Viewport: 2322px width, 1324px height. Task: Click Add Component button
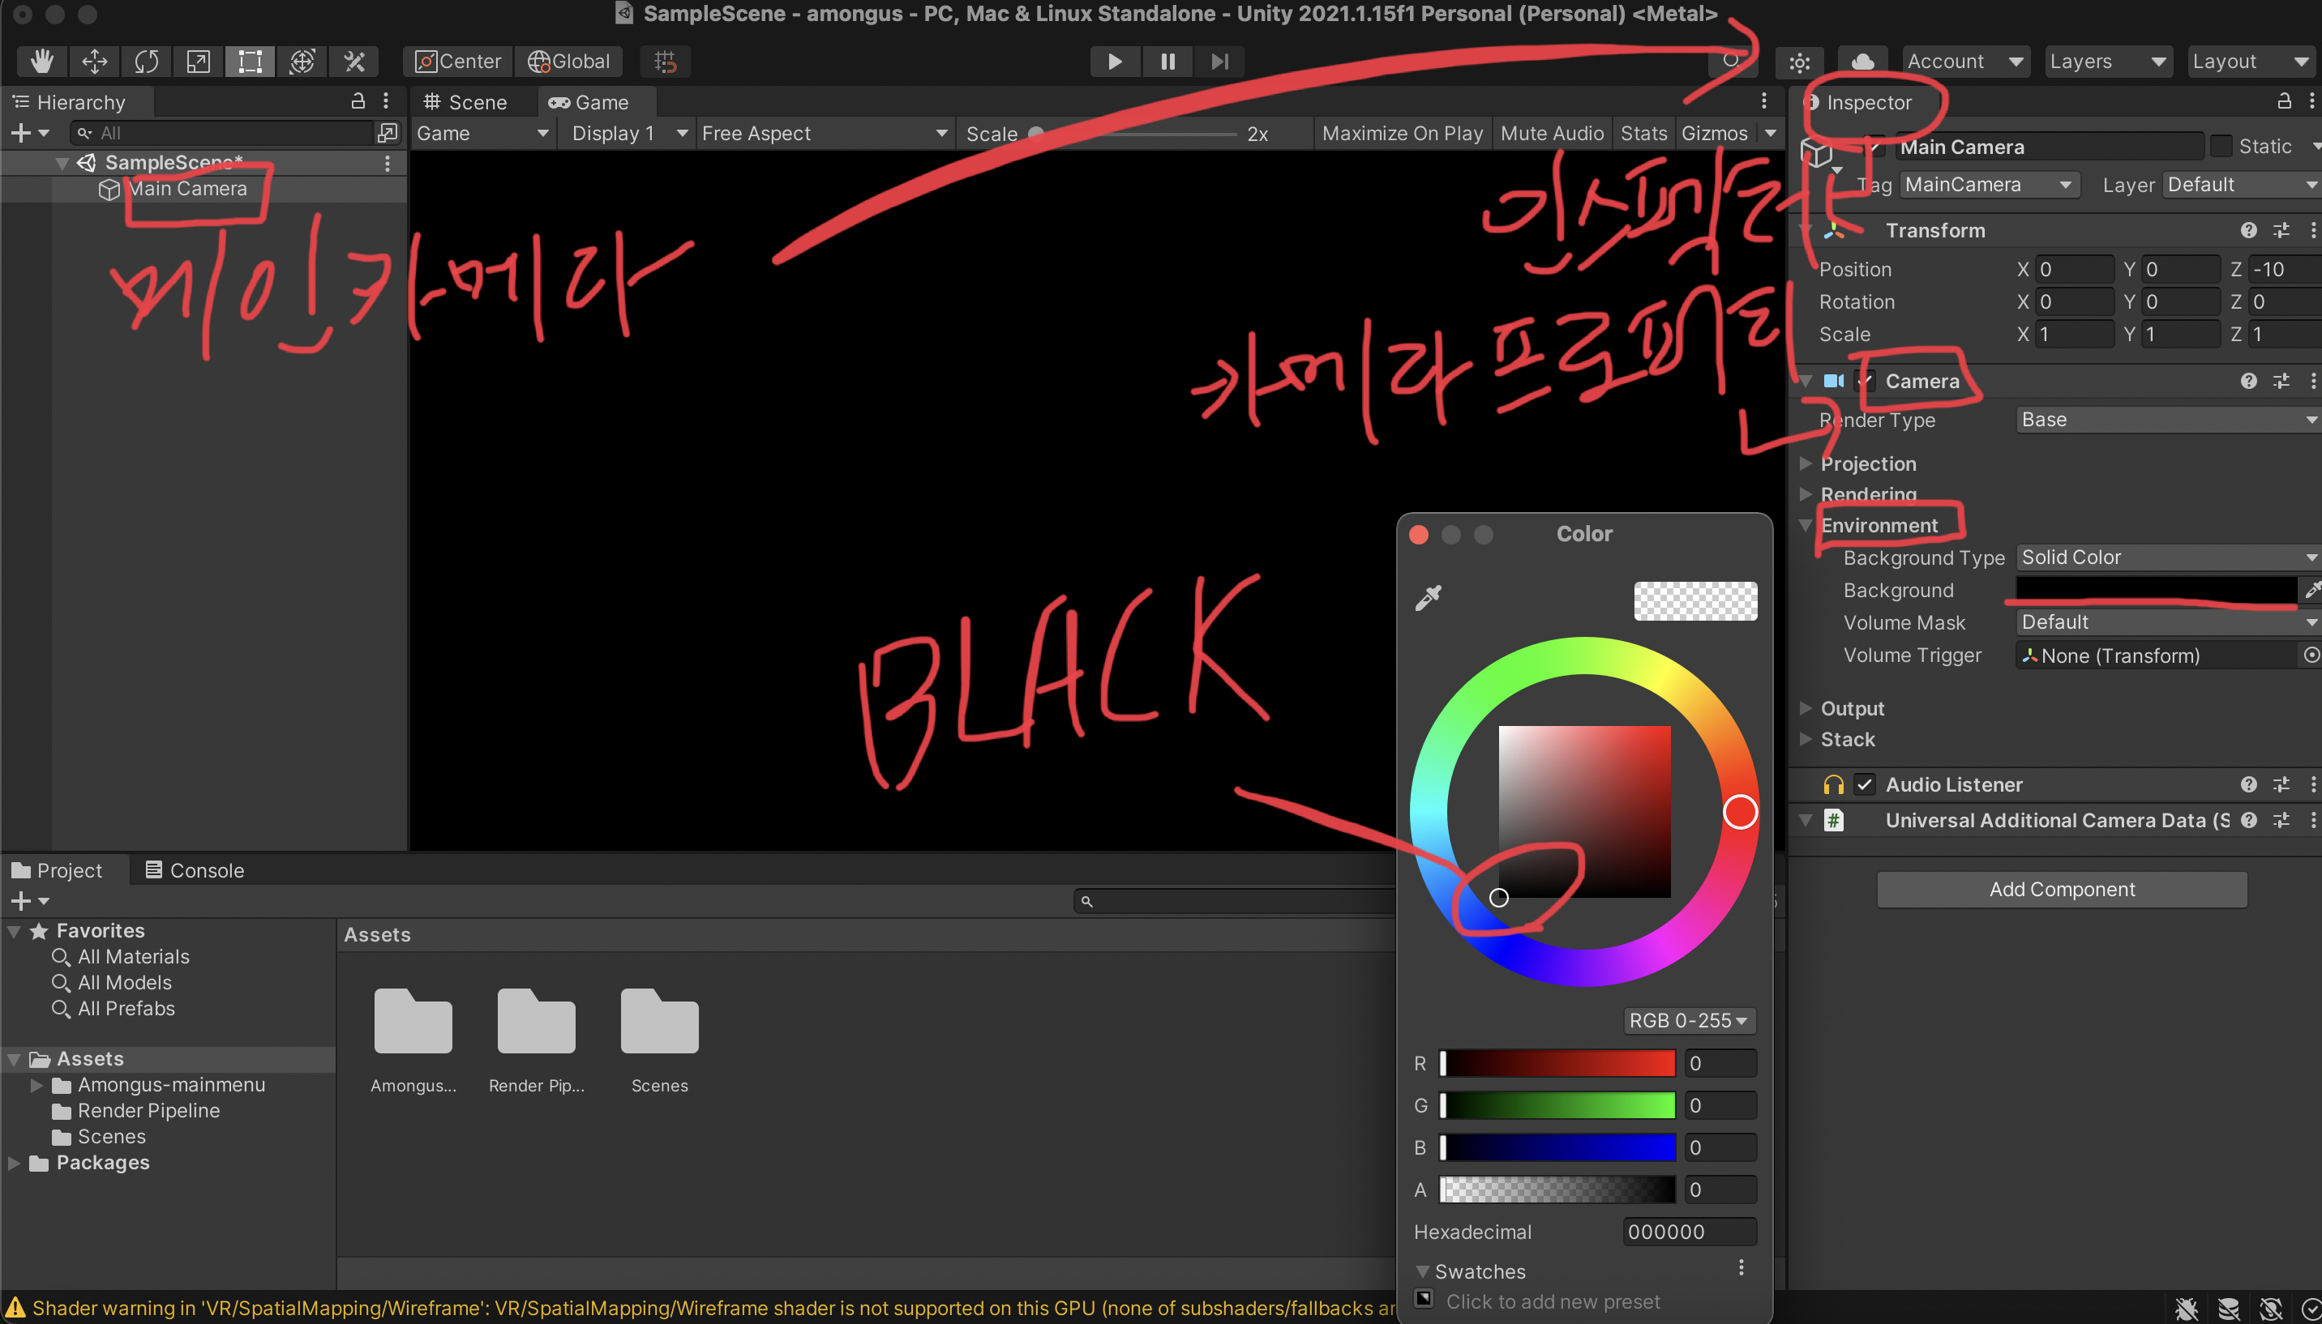click(2062, 890)
